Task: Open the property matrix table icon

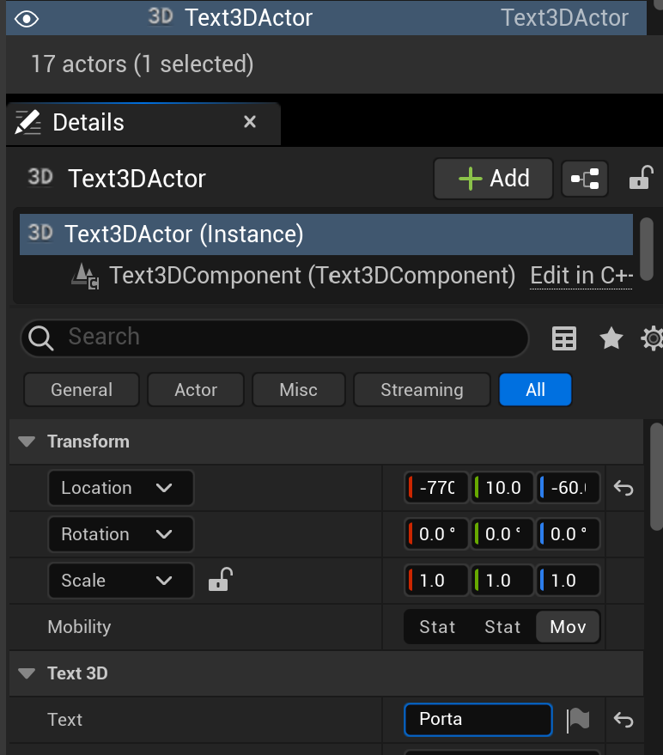Action: tap(564, 339)
